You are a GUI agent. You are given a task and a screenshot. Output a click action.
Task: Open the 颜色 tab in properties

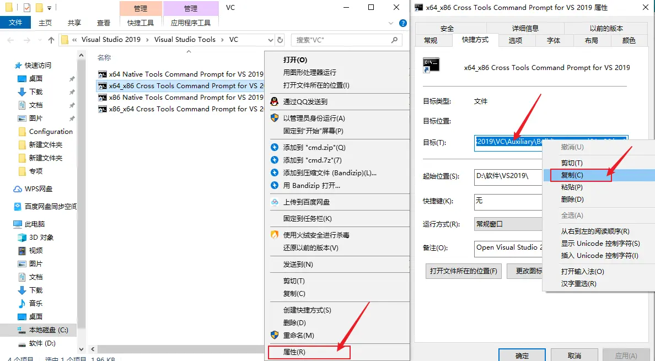point(629,40)
